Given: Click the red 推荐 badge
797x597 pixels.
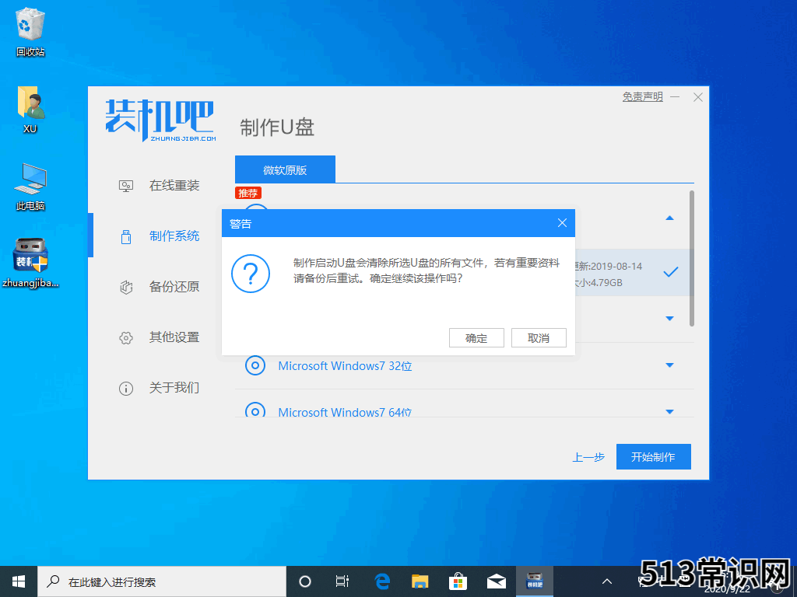Looking at the screenshot, I should (x=248, y=193).
